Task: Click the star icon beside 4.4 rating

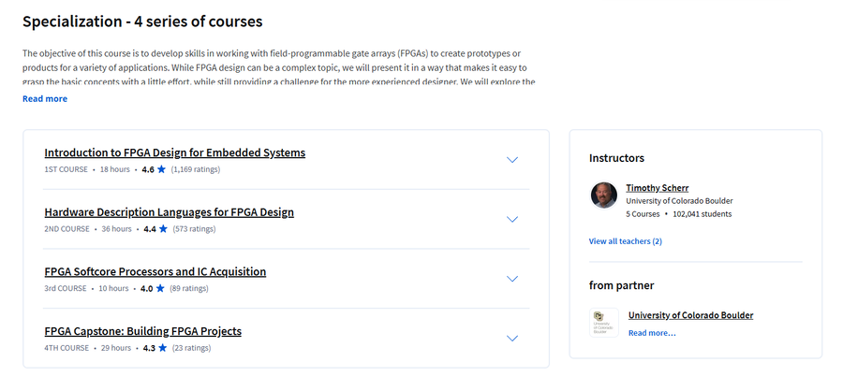Action: pos(163,229)
